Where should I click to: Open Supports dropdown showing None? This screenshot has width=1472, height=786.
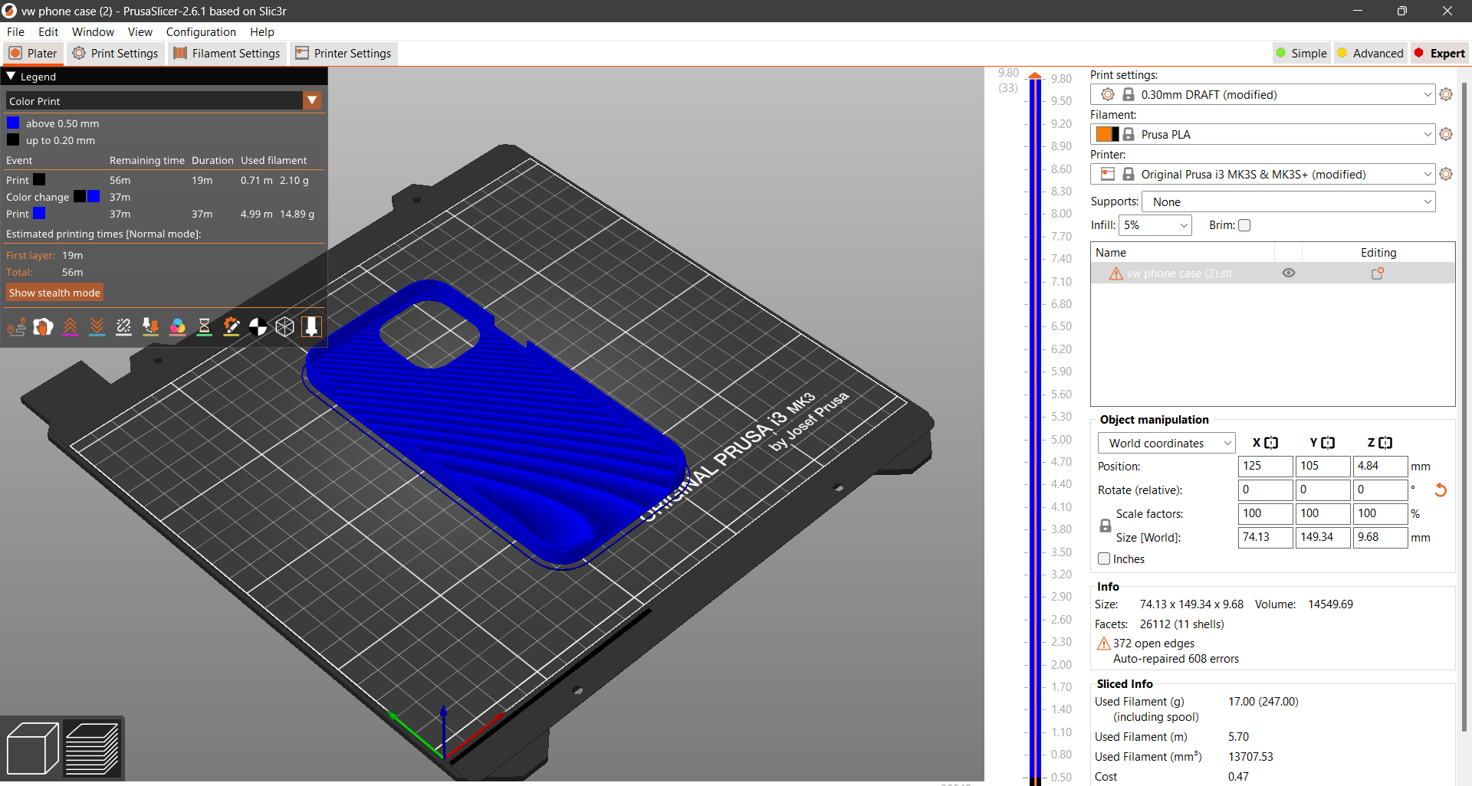(x=1289, y=201)
